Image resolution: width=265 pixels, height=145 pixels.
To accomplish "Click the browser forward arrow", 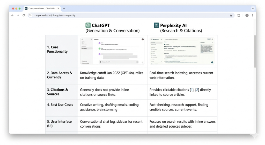I will (18, 15).
